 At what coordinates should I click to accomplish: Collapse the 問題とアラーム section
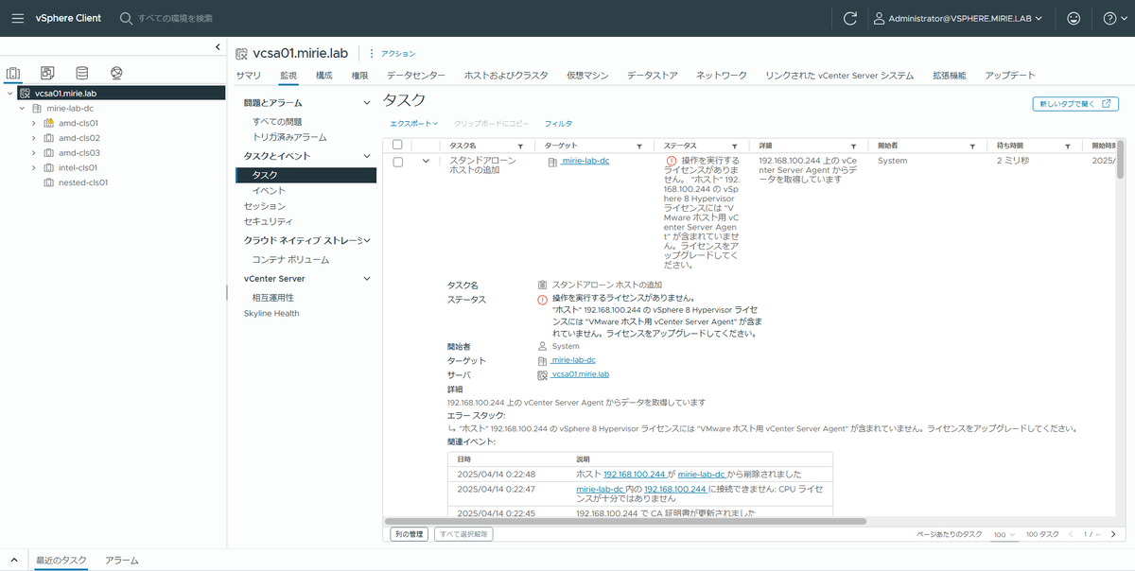[368, 102]
